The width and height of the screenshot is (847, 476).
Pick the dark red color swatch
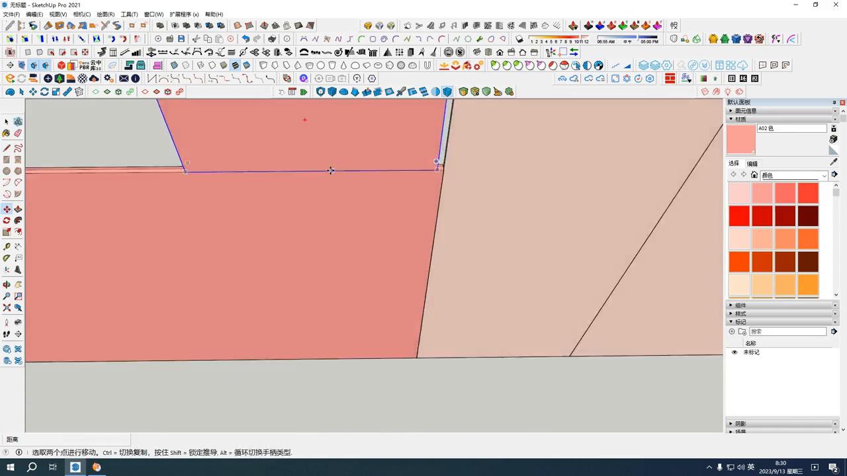(785, 216)
